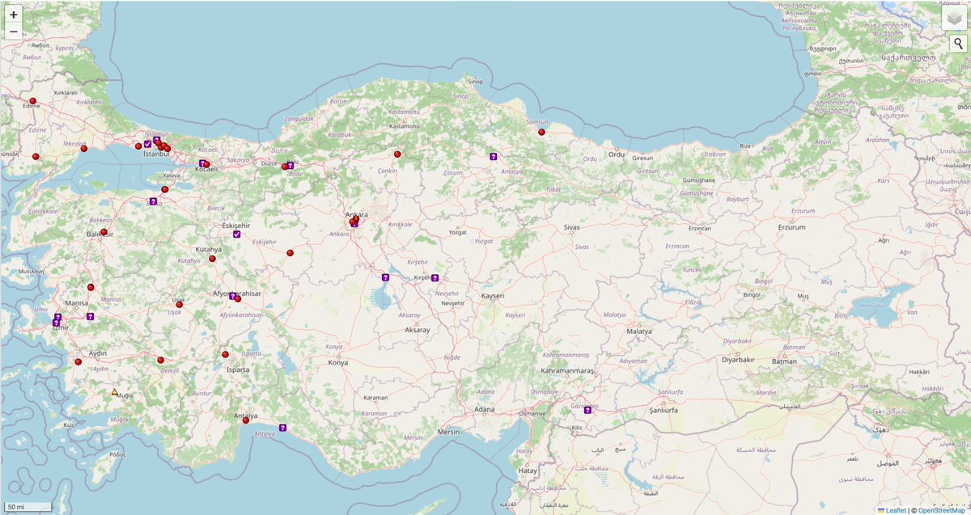Select the orange triangle marker at Muğla
Image resolution: width=971 pixels, height=515 pixels.
(114, 393)
